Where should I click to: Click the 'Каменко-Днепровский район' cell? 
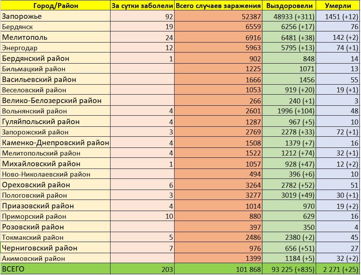pos(56,143)
